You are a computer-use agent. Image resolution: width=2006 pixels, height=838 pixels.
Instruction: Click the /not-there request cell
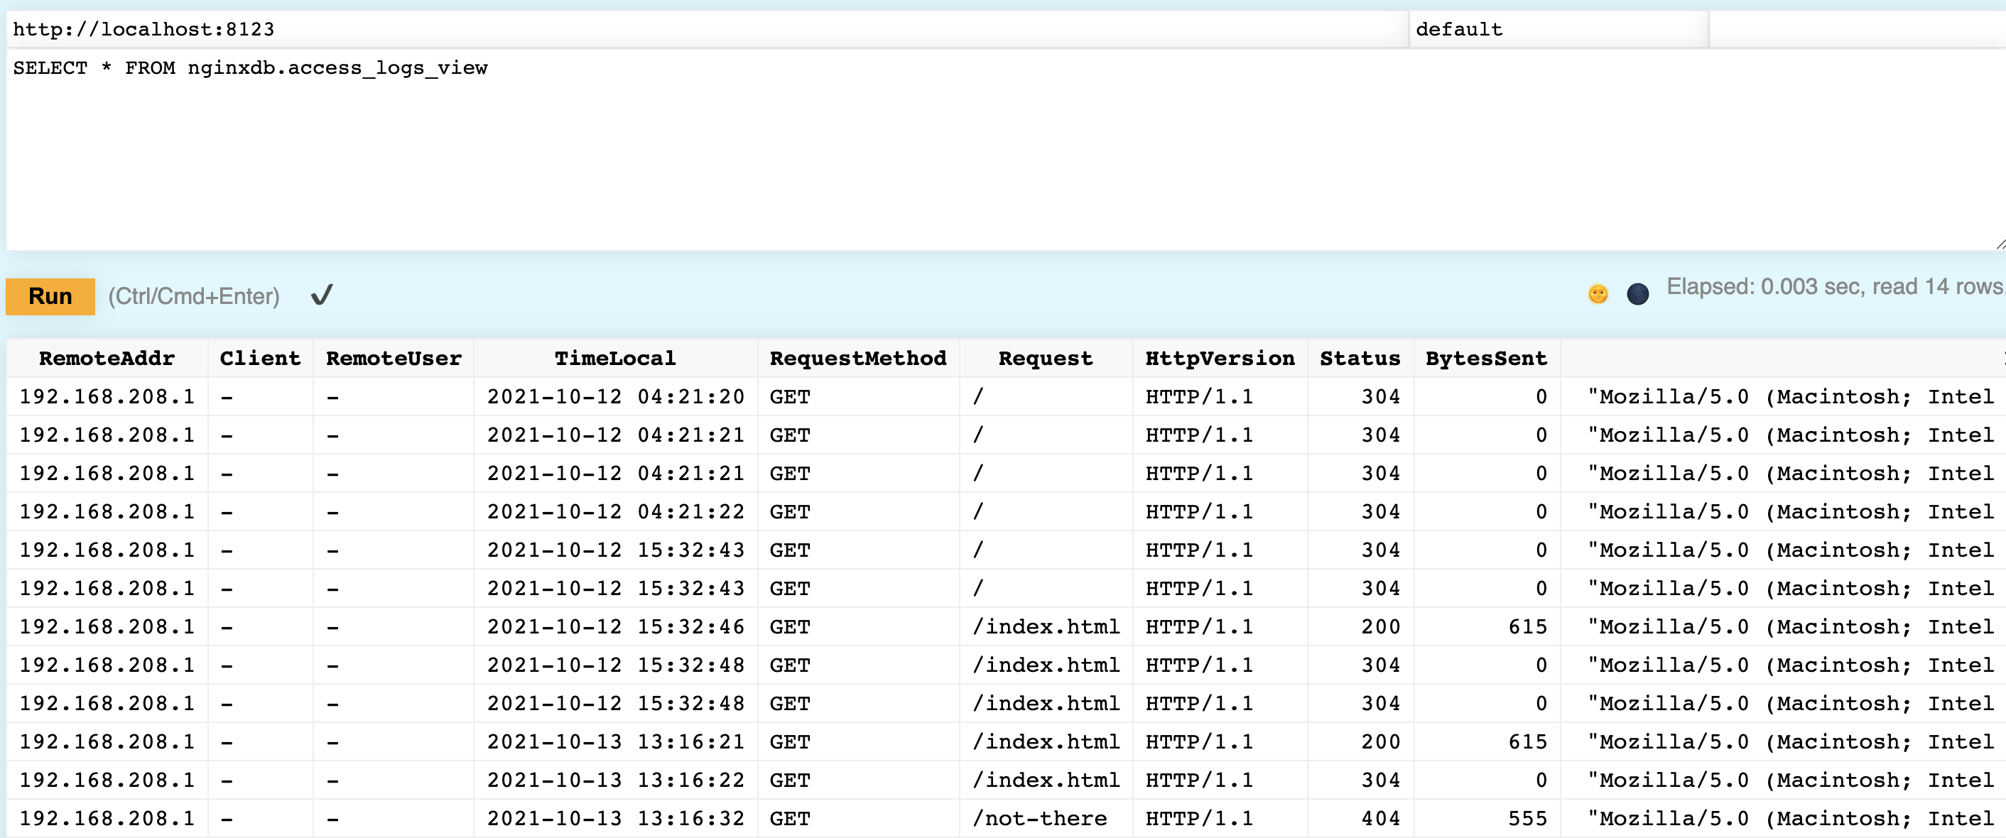(x=1041, y=817)
